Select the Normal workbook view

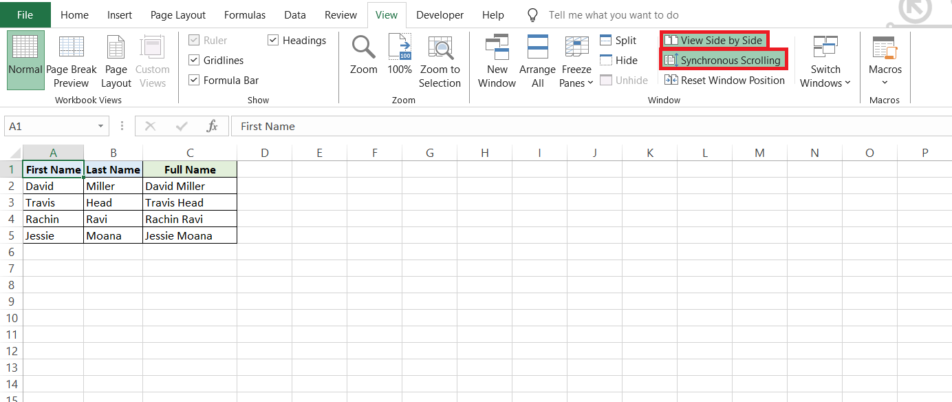click(x=25, y=60)
